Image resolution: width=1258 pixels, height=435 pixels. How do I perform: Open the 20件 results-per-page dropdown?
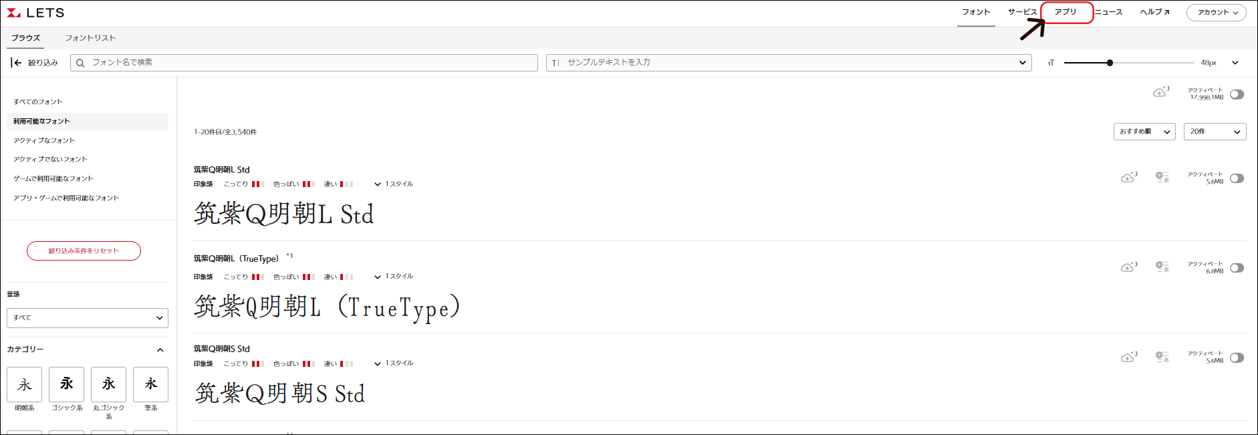pos(1215,132)
